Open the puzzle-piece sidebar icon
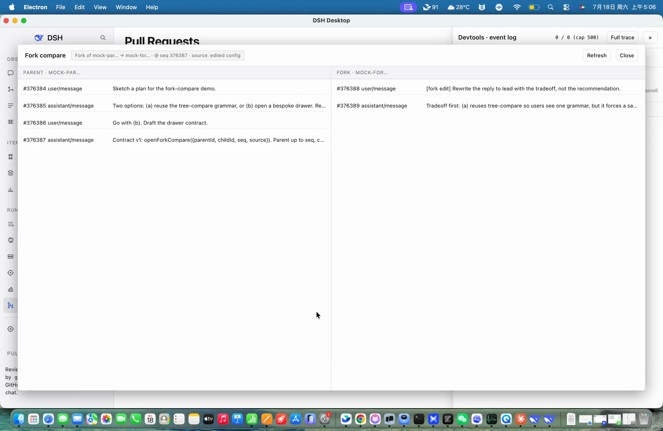The height and width of the screenshot is (431, 663). pos(11,240)
